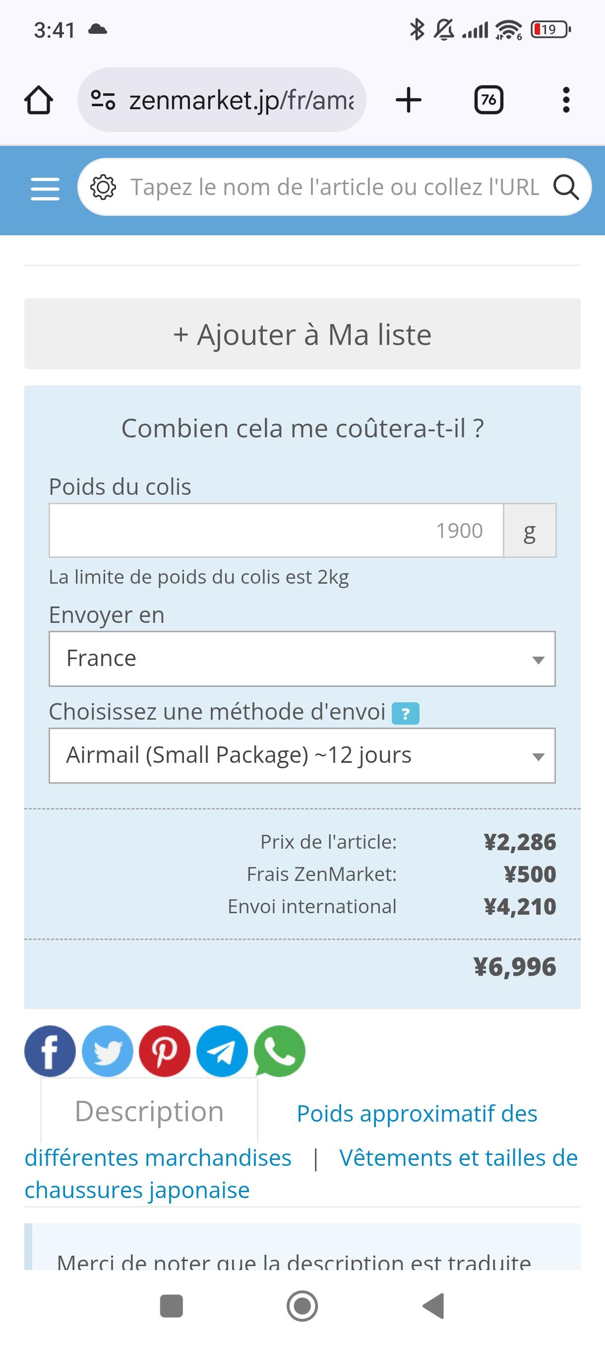Show the 76 open tabs

click(488, 100)
